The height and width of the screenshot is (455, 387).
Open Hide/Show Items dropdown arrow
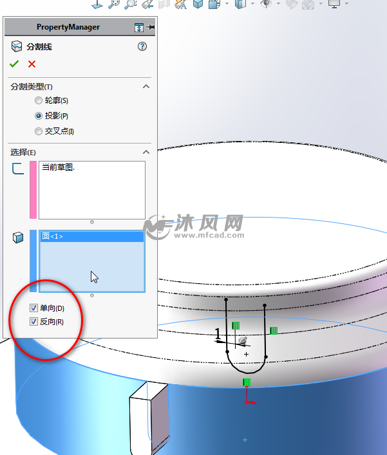tap(278, 3)
